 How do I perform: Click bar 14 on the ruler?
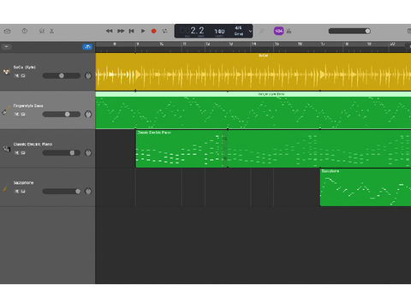click(x=253, y=44)
